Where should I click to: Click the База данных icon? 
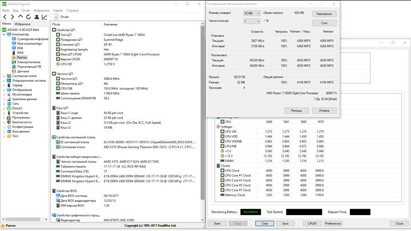tap(9, 131)
